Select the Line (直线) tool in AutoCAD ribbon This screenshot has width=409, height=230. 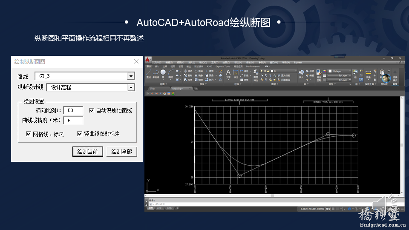point(148,74)
